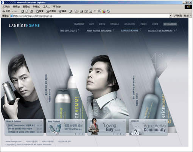Click the Refresh page icon
The height and width of the screenshot is (152, 193).
click(27, 11)
